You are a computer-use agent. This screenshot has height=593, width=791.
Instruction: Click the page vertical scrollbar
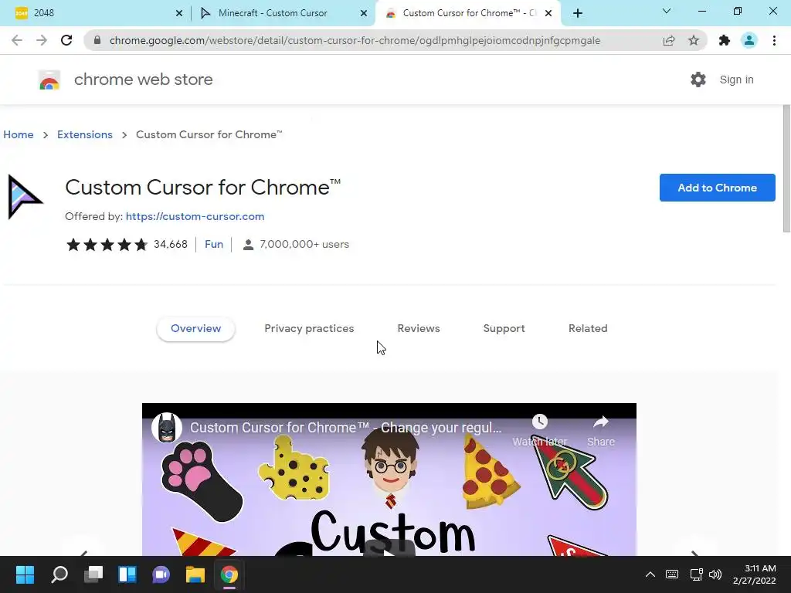786,169
